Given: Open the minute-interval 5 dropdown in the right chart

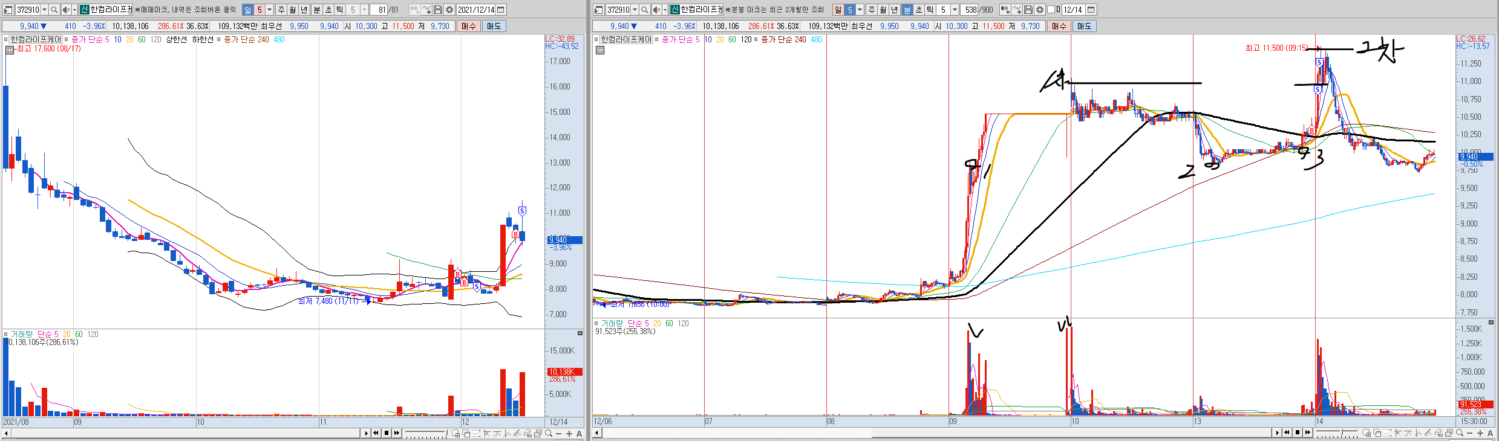Looking at the screenshot, I should tap(955, 10).
